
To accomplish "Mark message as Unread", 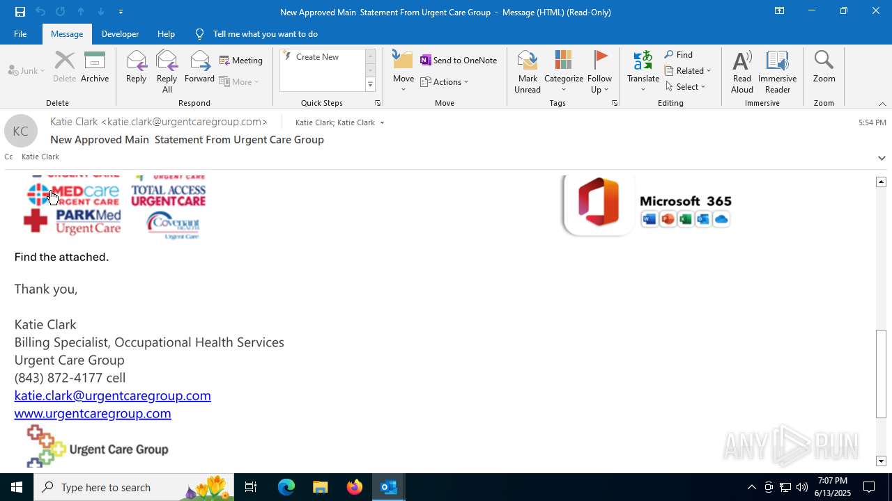I will pyautogui.click(x=528, y=72).
